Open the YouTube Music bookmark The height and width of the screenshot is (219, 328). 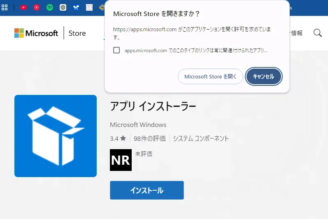37,7
